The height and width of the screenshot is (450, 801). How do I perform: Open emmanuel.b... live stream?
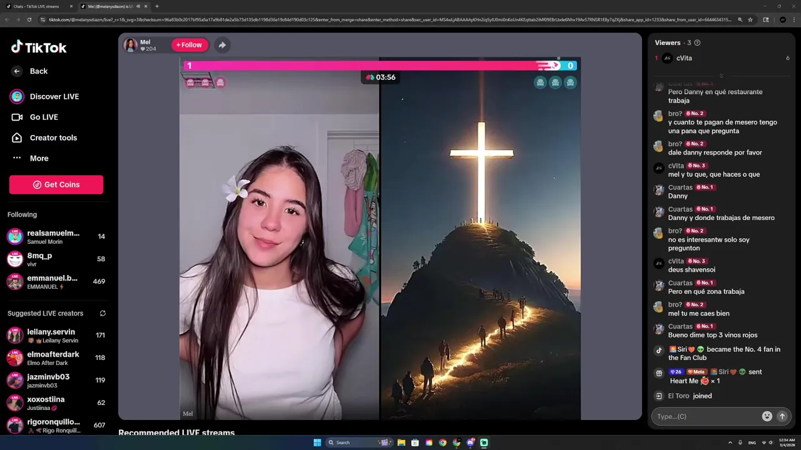point(56,282)
